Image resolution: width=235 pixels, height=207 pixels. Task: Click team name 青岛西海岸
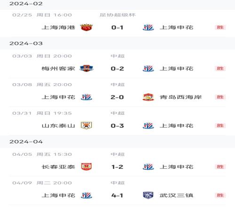180,97
